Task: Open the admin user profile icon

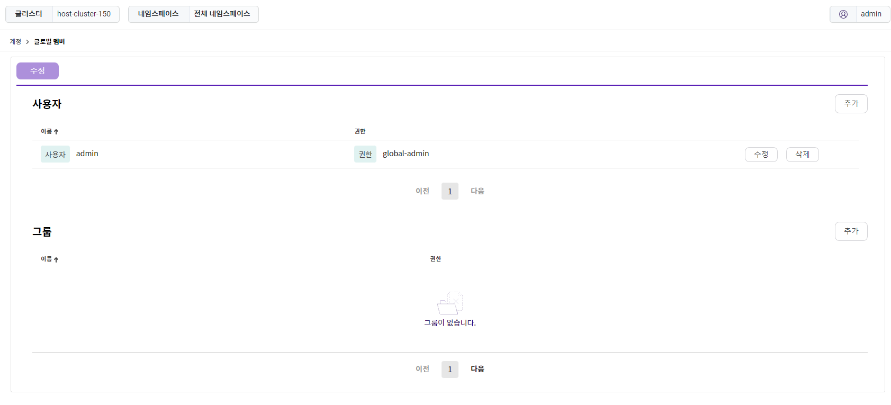Action: [x=843, y=14]
